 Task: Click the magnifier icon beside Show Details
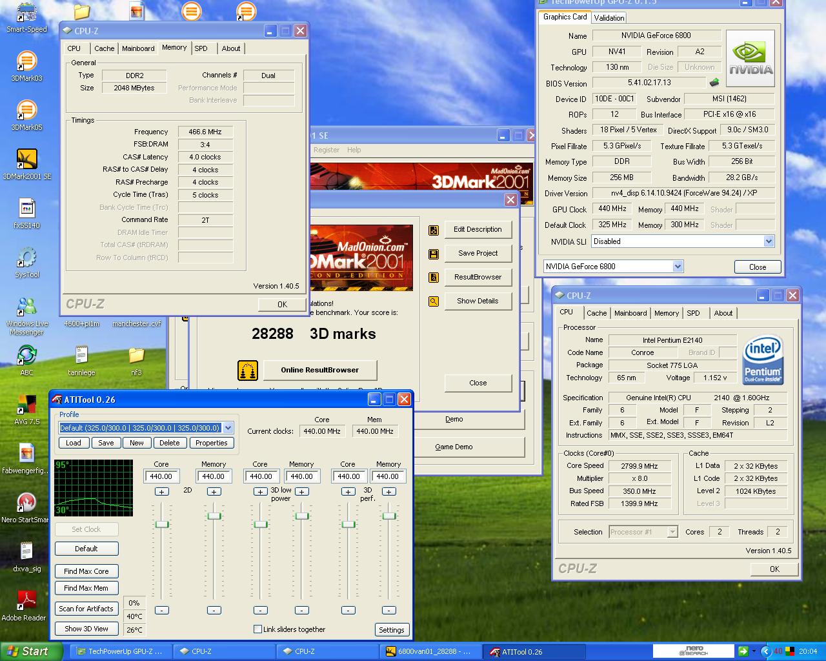click(x=434, y=301)
